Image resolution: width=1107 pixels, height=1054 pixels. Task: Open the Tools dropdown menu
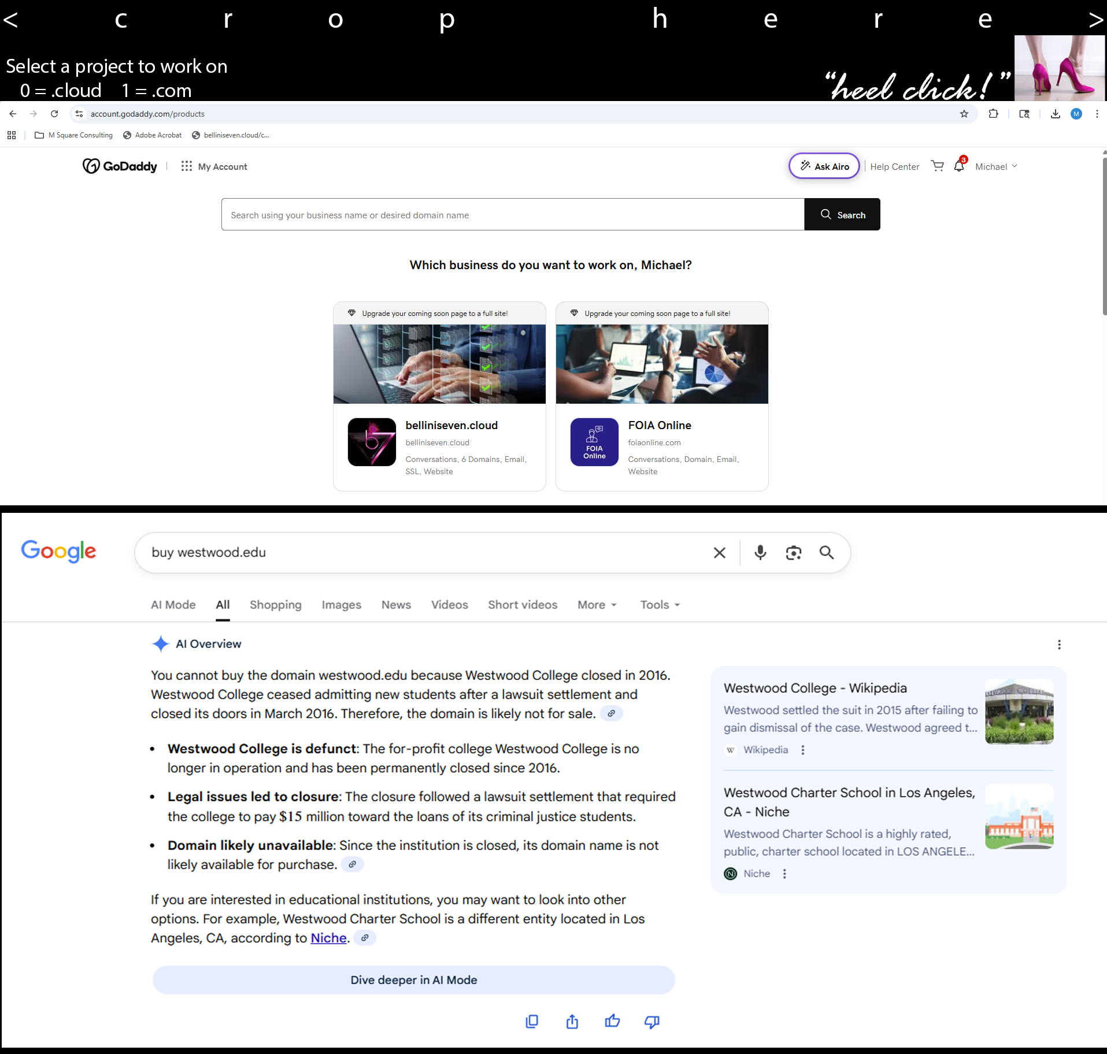(x=660, y=605)
